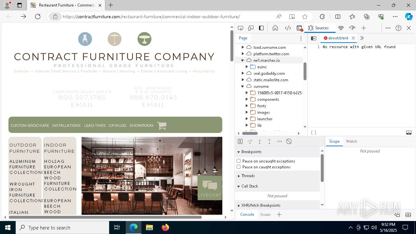
Task: Open the Elements tool icon
Action: (x=288, y=28)
